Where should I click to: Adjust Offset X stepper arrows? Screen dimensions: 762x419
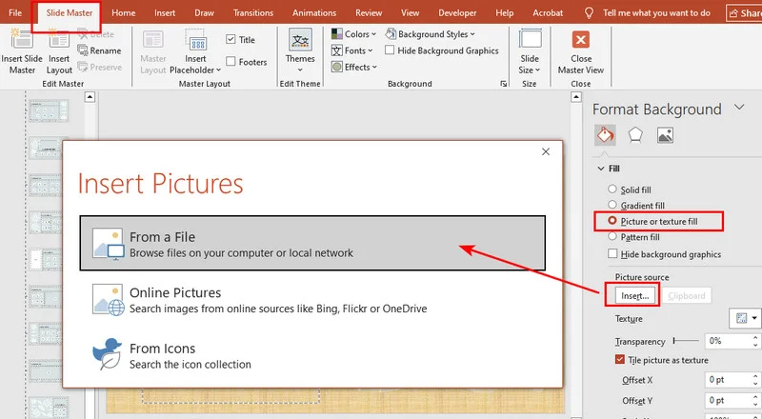755,380
